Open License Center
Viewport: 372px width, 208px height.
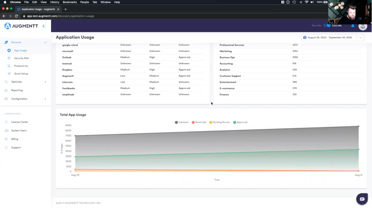(20, 122)
